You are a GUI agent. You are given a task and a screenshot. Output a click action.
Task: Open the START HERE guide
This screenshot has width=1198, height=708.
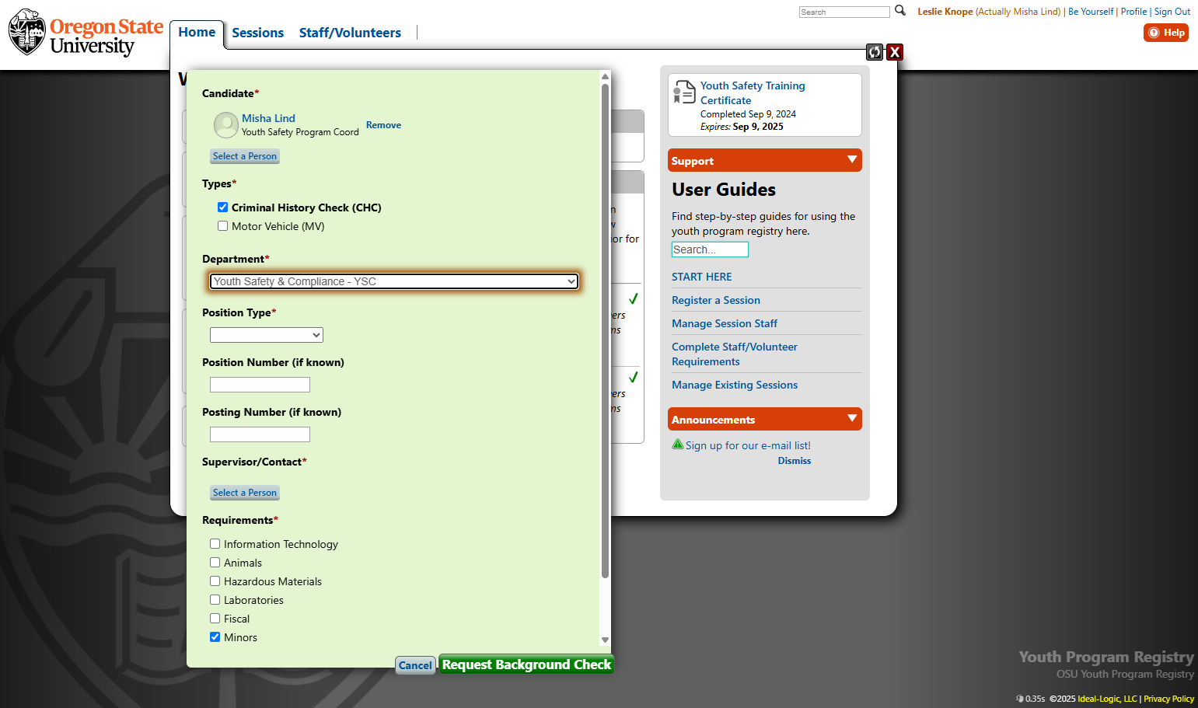click(x=702, y=277)
